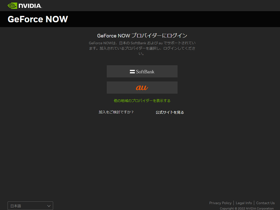This screenshot has height=210, width=280.
Task: Click the orange au logo
Action: click(142, 88)
